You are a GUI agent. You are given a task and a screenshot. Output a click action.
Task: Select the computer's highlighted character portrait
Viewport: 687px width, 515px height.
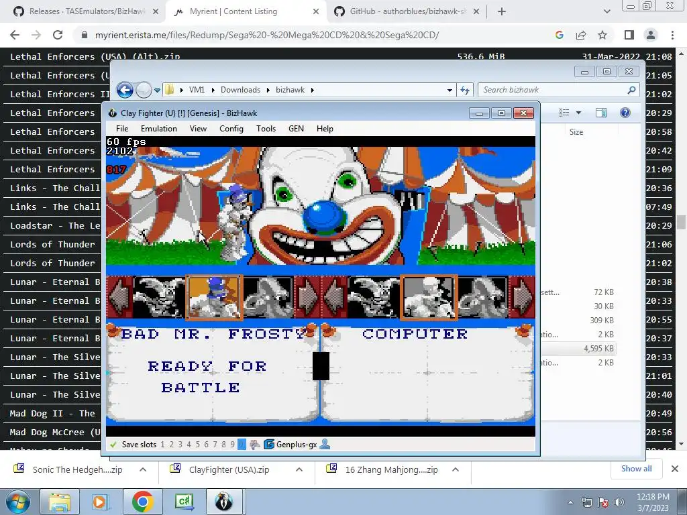(x=429, y=298)
